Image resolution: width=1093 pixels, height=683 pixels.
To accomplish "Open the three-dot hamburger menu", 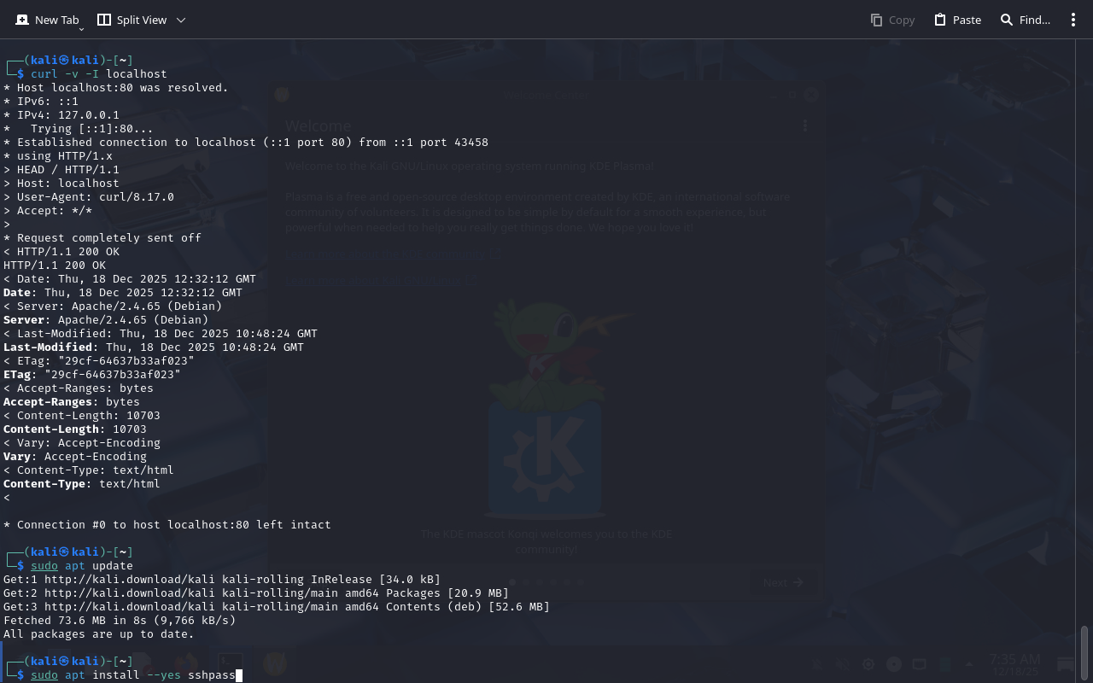I will point(1073,20).
